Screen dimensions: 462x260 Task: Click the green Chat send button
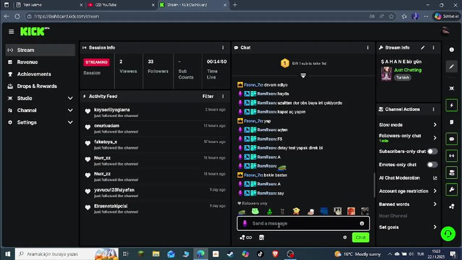(360, 237)
